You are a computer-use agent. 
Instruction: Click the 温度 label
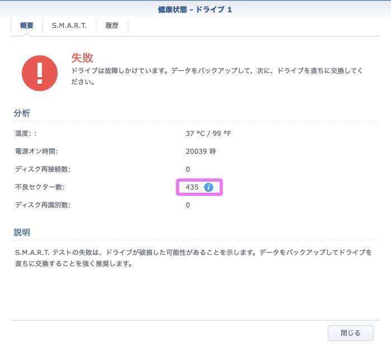pyautogui.click(x=26, y=134)
